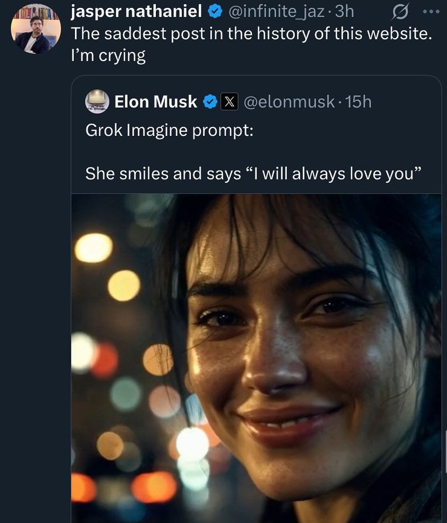
Task: Click the Grok slashed-circle icon
Action: (x=401, y=10)
